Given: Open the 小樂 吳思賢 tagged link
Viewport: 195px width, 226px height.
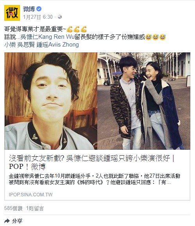Looking at the screenshot, I should coord(20,45).
